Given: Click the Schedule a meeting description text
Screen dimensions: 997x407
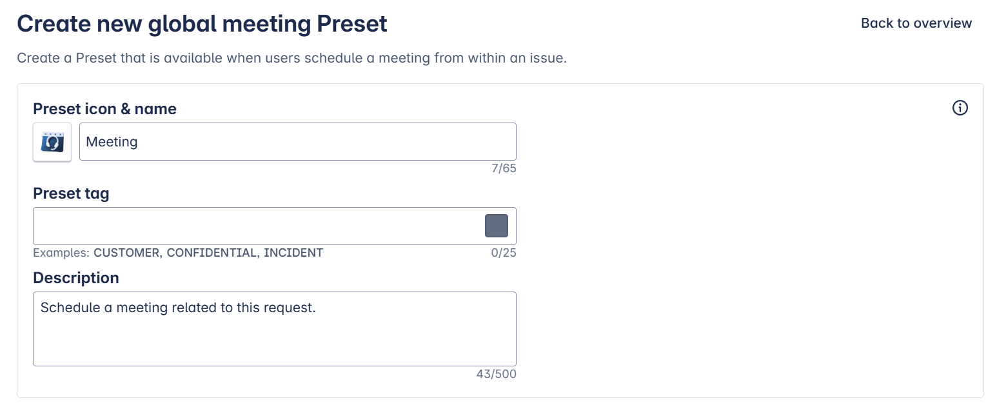Looking at the screenshot, I should click(x=178, y=308).
